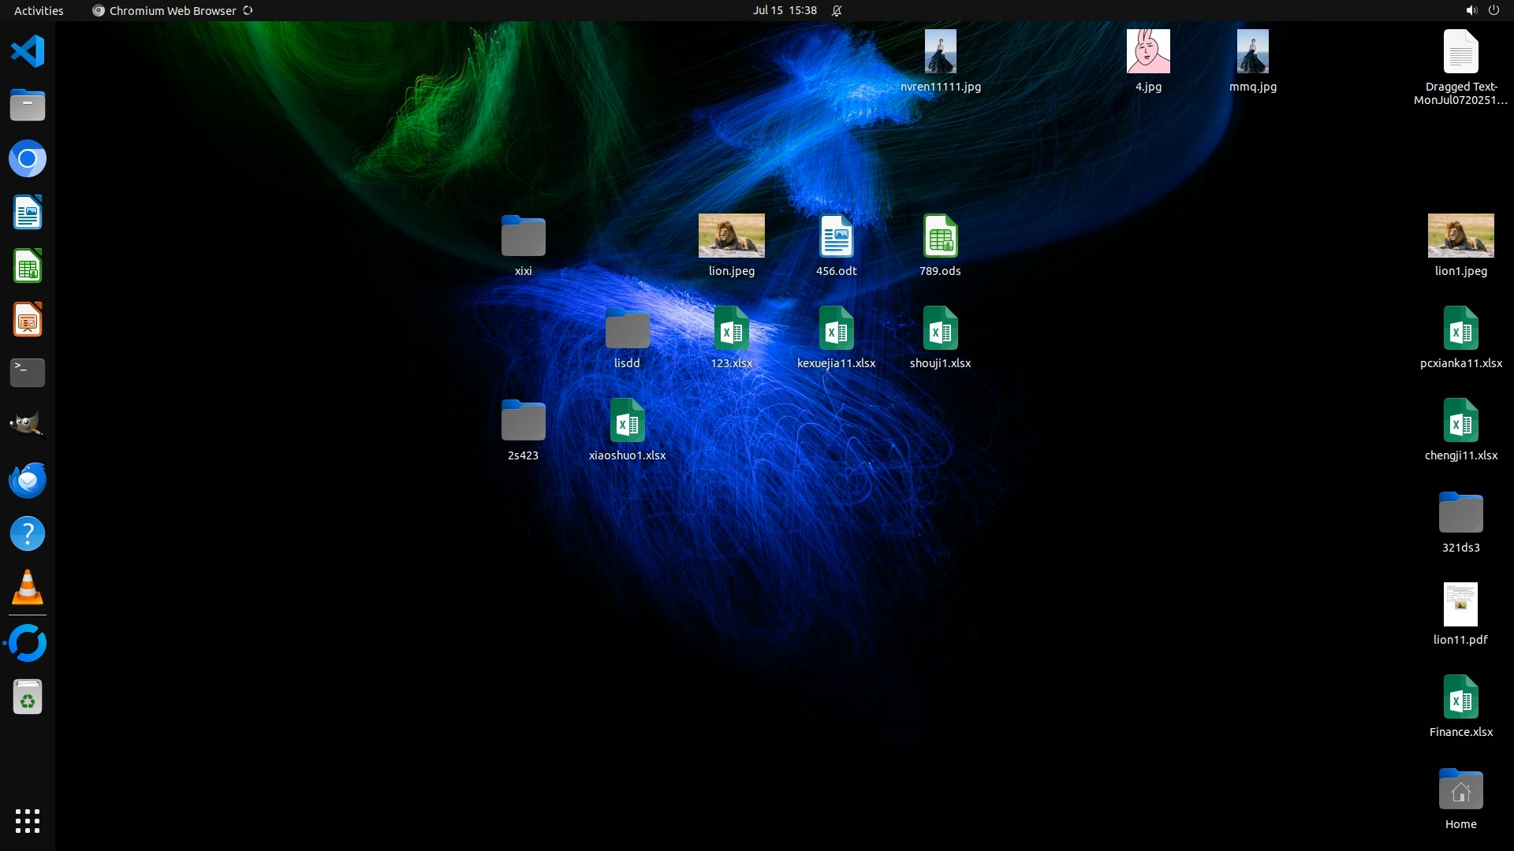Viewport: 1514px width, 851px height.
Task: Open Thunderbird mail from dock
Action: click(28, 480)
